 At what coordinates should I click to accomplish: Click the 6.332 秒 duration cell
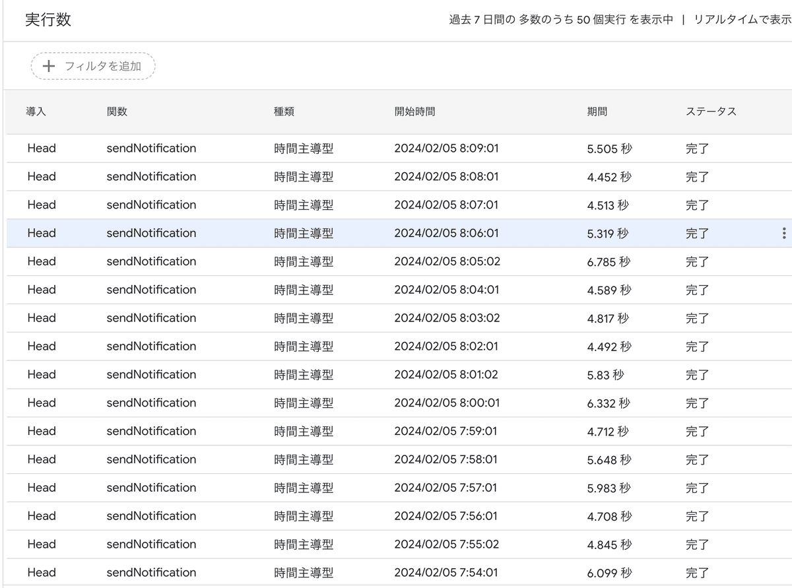pos(609,403)
